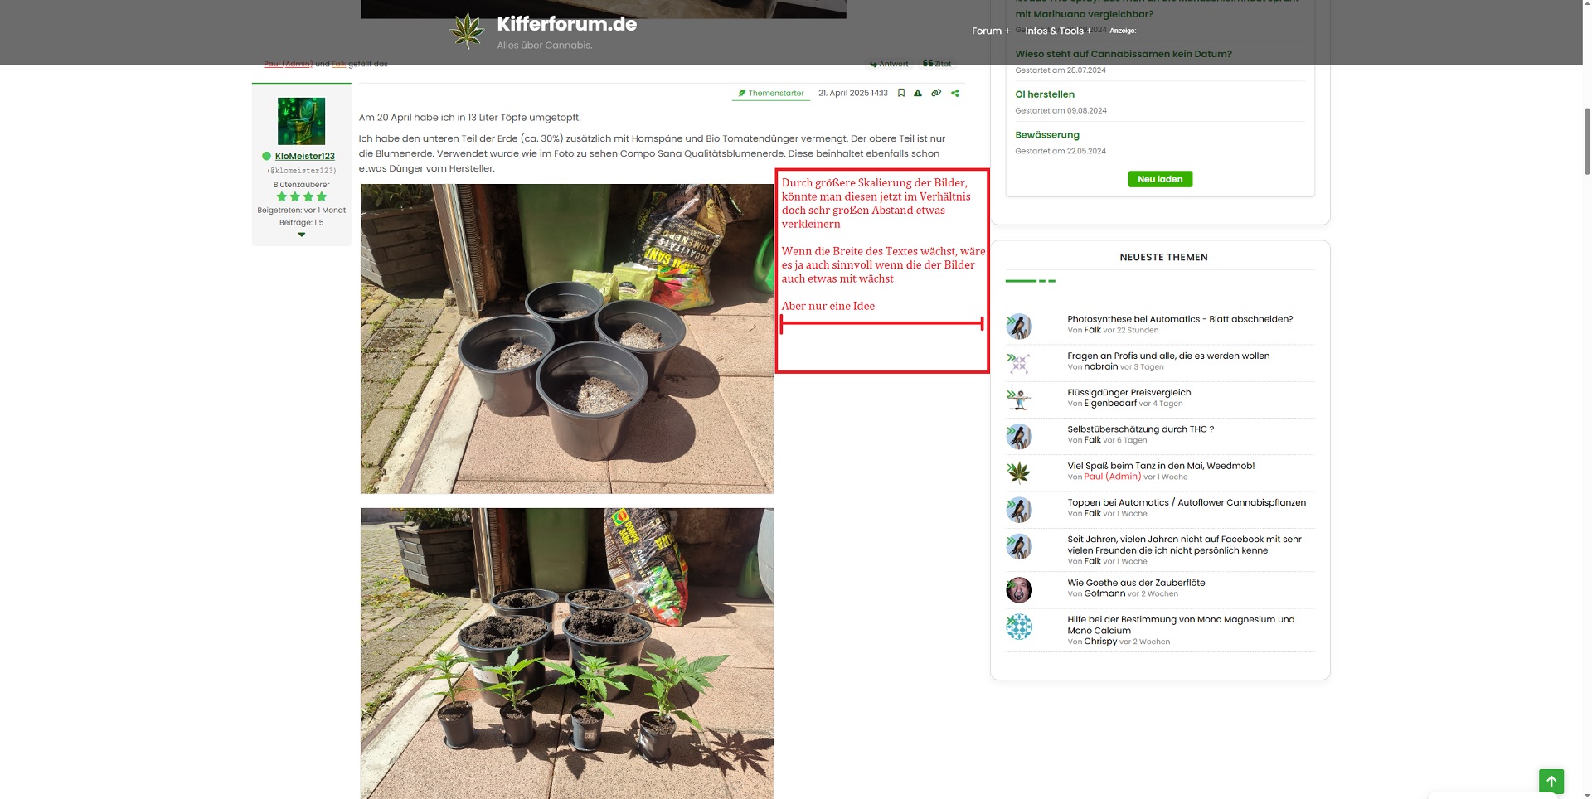Open Paul (Admin) like link
The height and width of the screenshot is (799, 1592).
coord(288,64)
